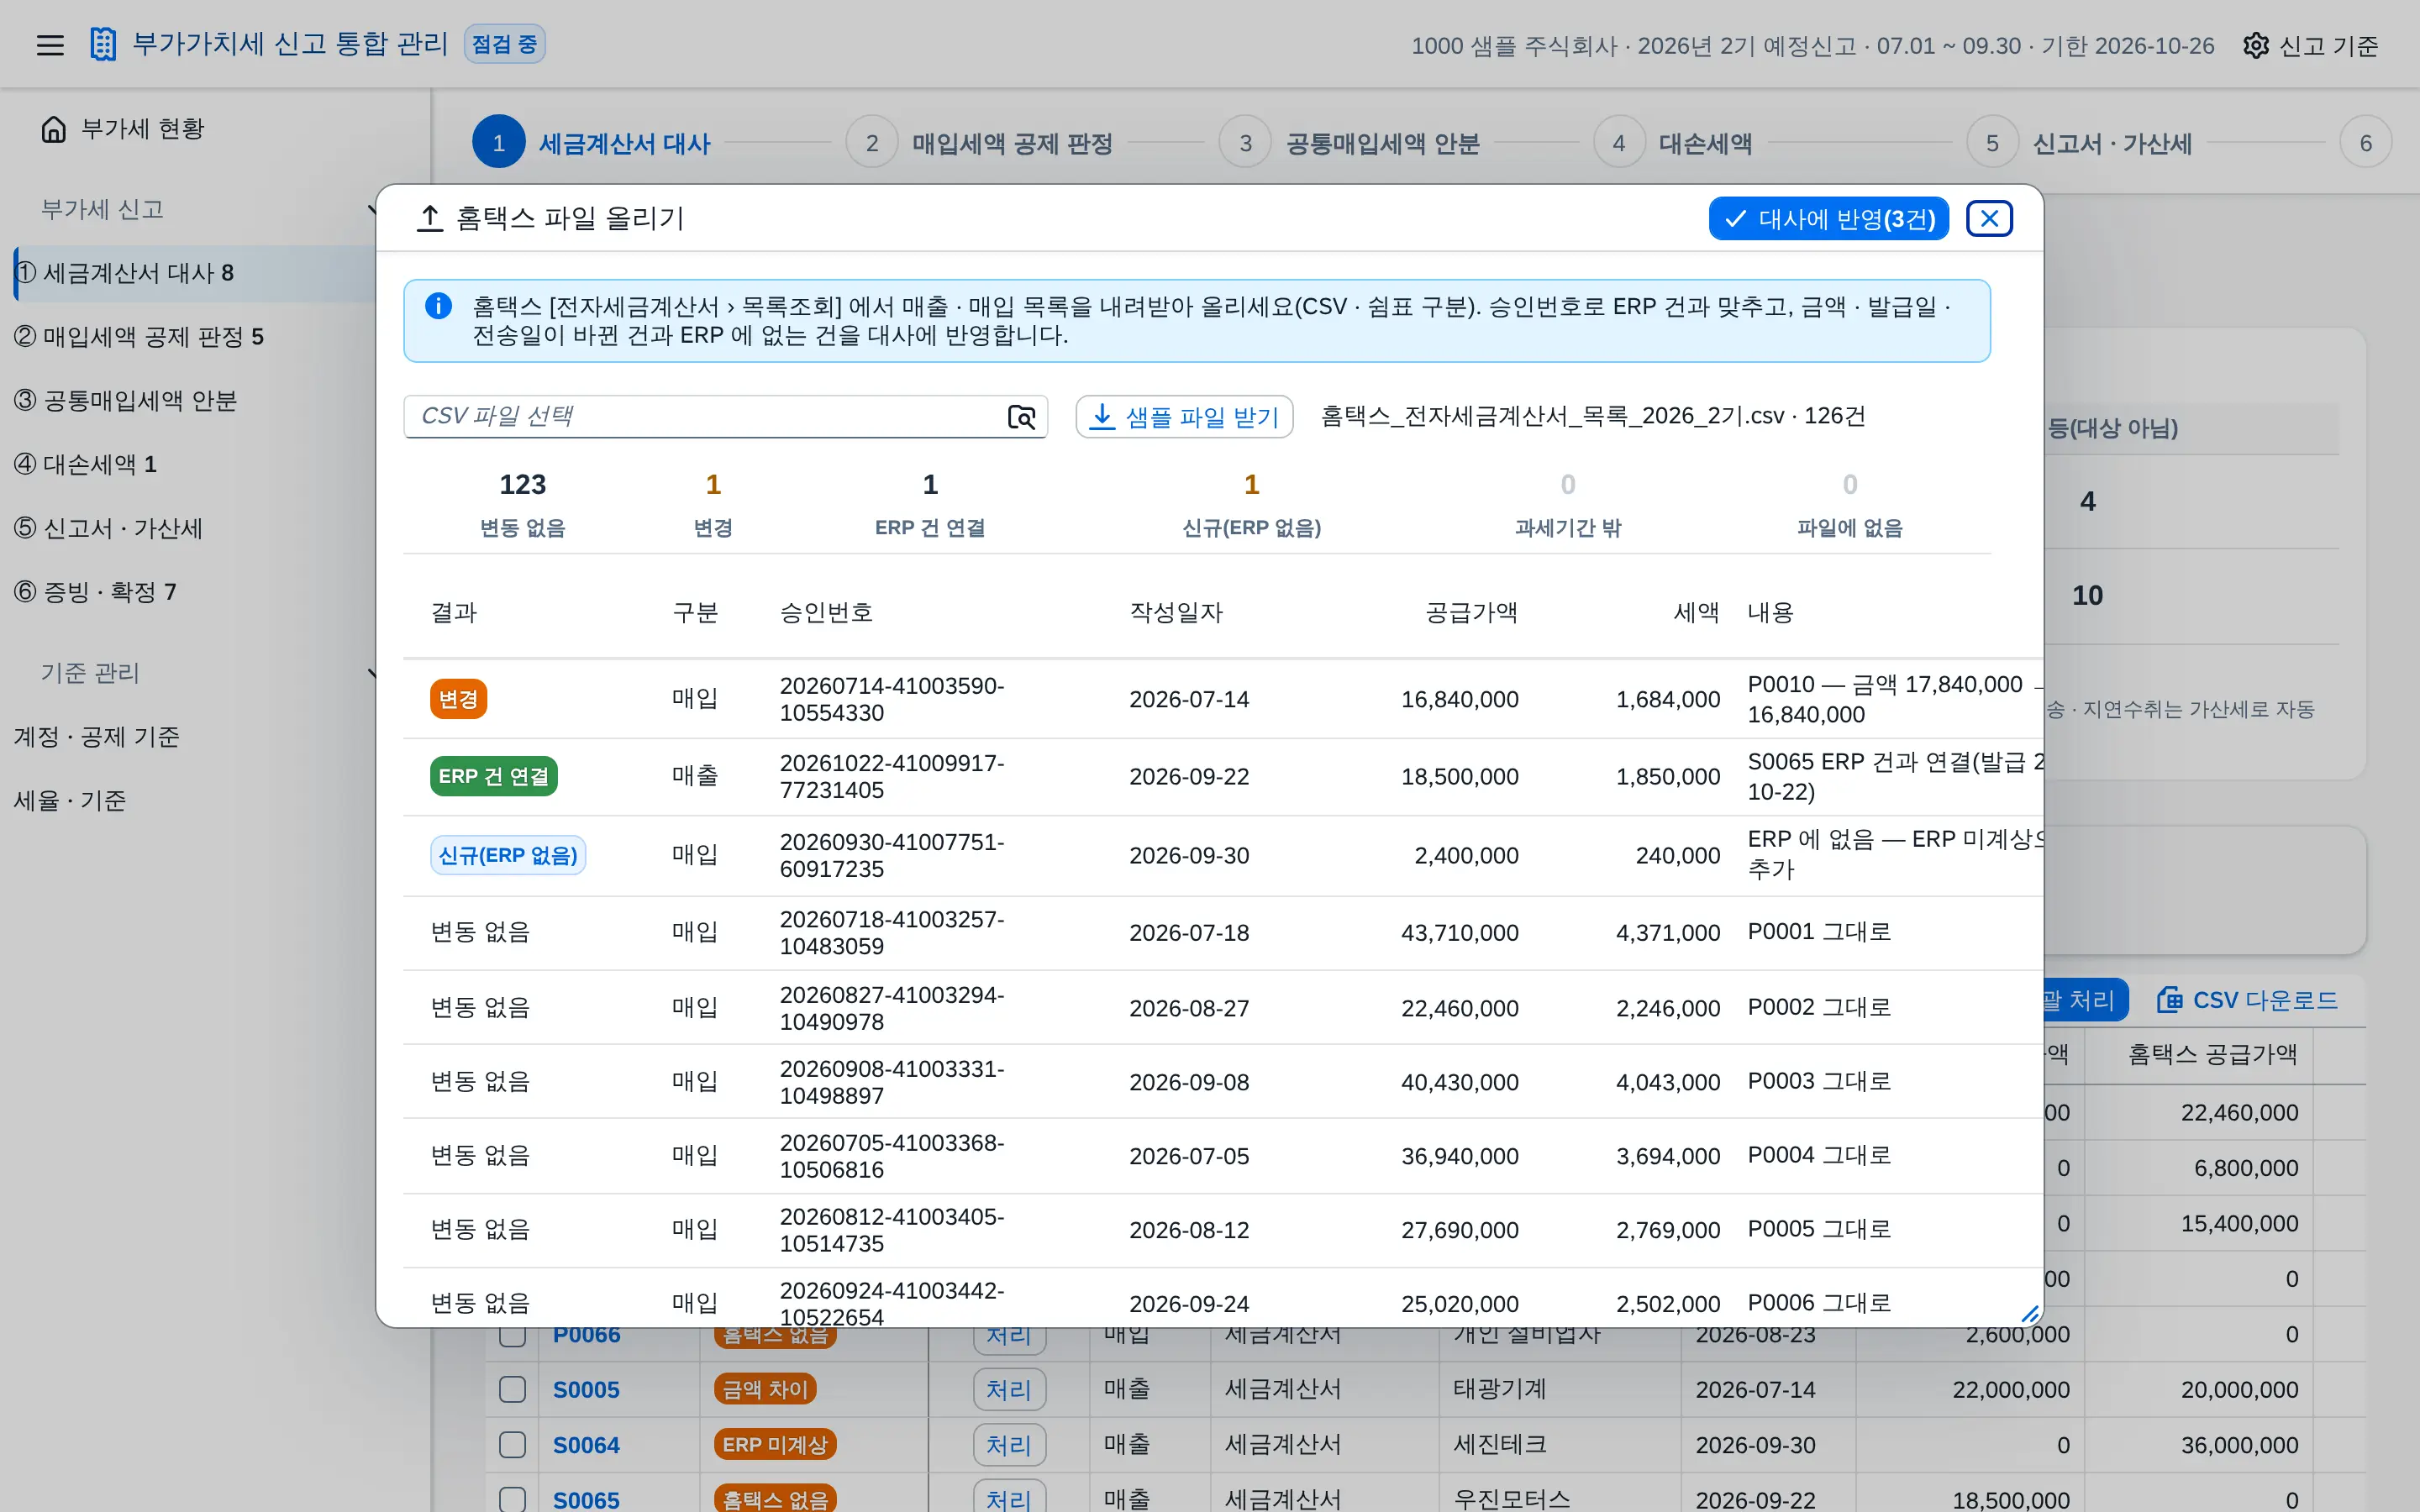Click the 2026-09-30 date in dialog
Screen dimensions: 2420x1512
point(1189,856)
